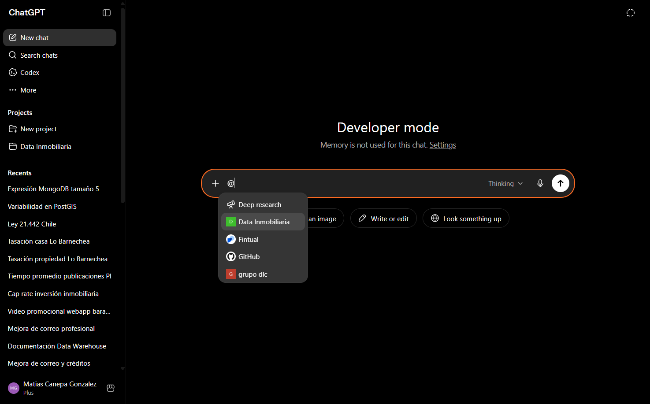650x404 pixels.
Task: Open chat Expresión MongoDB tamaño 5
Action: point(59,189)
